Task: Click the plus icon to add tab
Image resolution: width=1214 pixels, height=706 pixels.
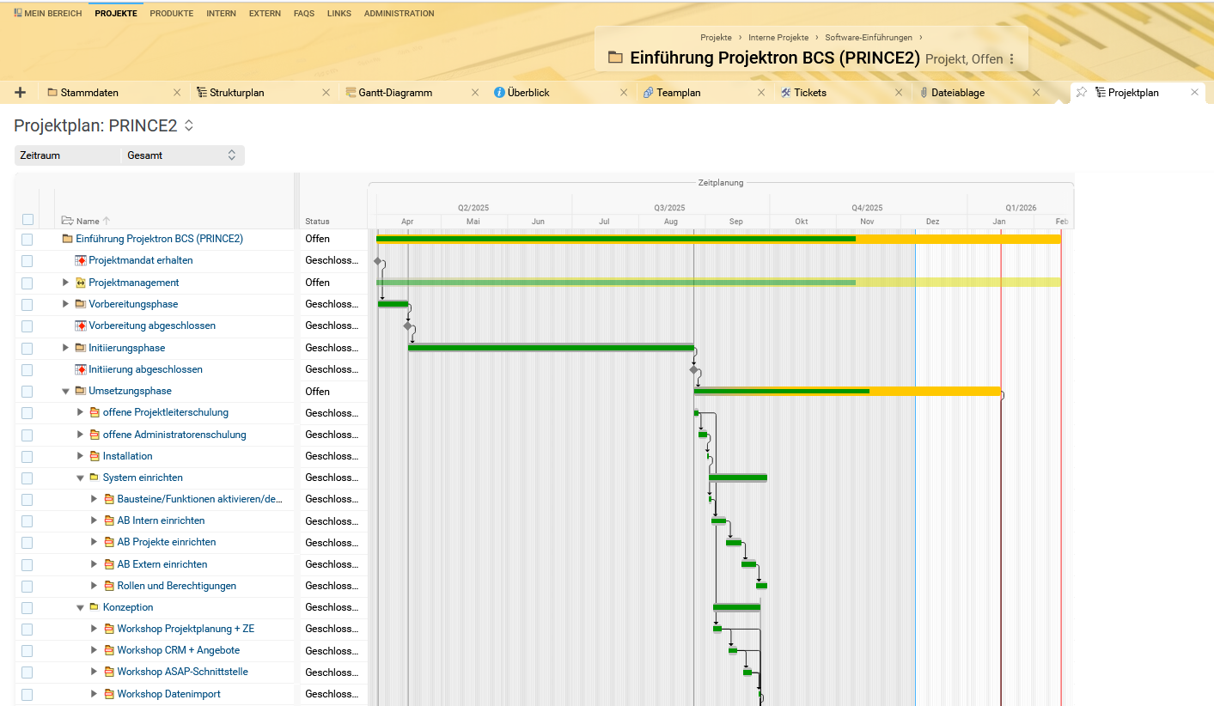Action: [21, 93]
